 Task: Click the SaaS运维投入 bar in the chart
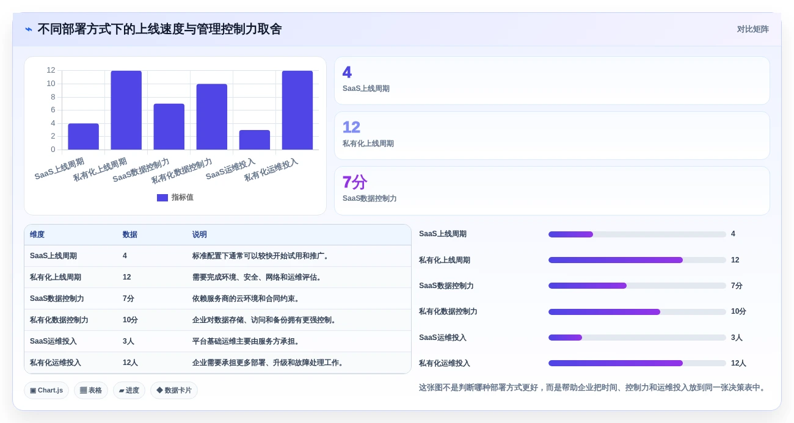(x=254, y=140)
